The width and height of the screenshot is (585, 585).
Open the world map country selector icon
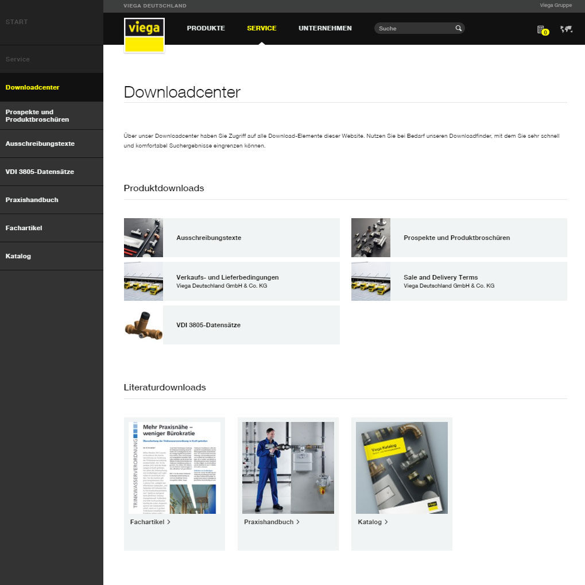point(567,29)
